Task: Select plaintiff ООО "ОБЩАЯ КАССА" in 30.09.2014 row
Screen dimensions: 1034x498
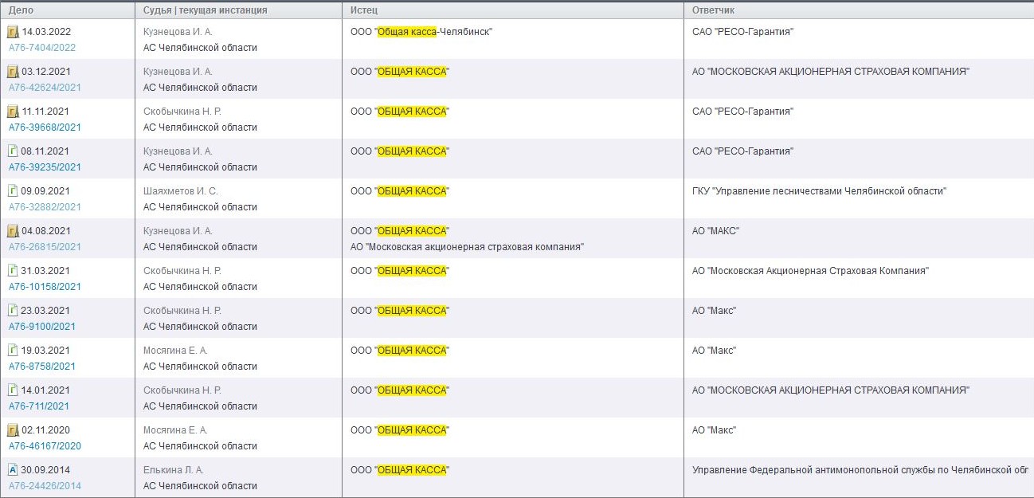Action: tap(400, 470)
